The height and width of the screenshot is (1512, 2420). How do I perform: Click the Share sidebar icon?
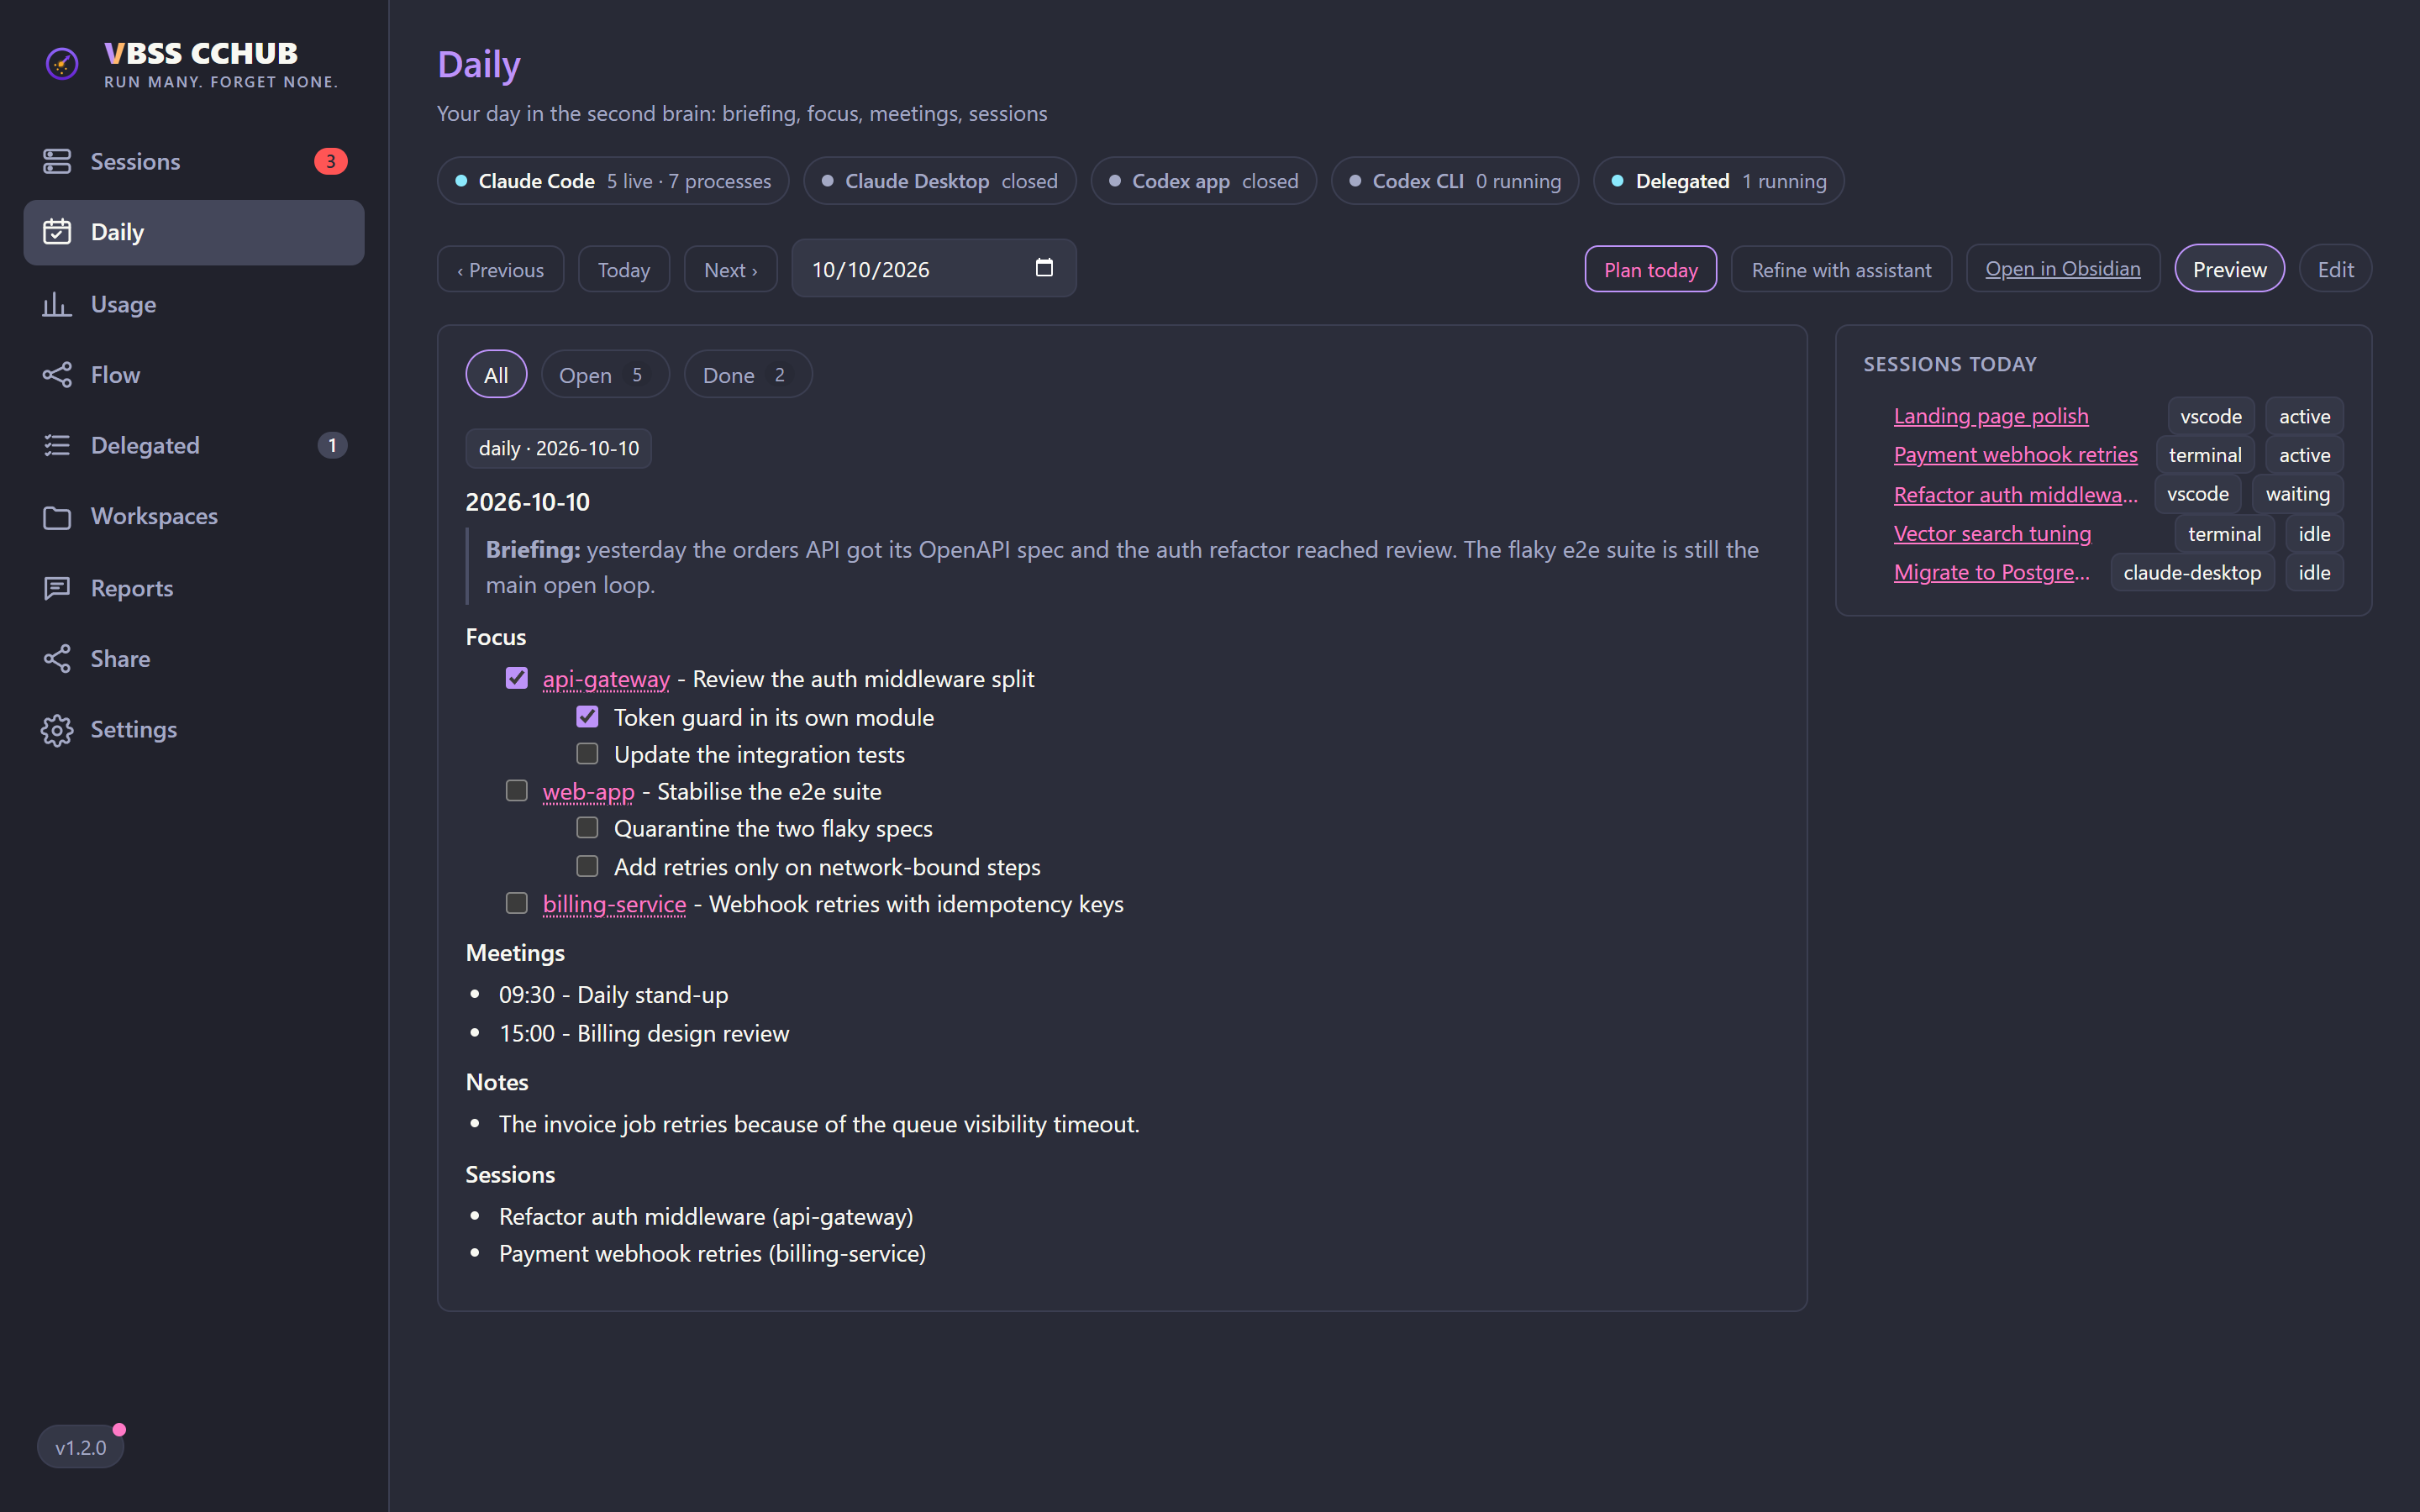57,658
